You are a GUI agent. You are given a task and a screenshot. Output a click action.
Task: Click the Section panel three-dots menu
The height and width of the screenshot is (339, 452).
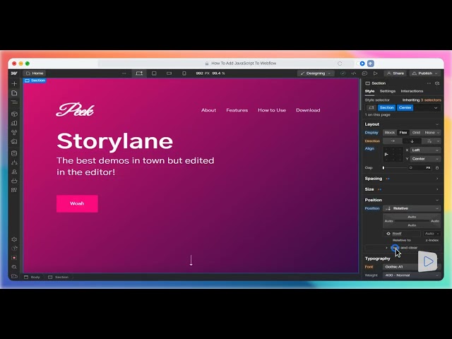429,83
